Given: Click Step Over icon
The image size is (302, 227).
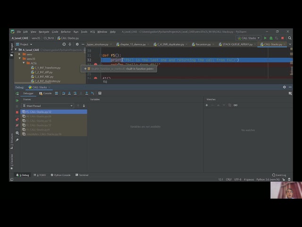Looking at the screenshot, I should pos(64,93).
